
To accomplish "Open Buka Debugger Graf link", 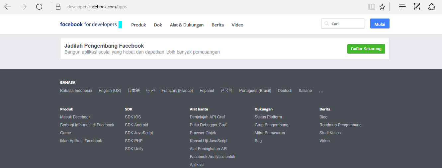I will click(x=208, y=125).
